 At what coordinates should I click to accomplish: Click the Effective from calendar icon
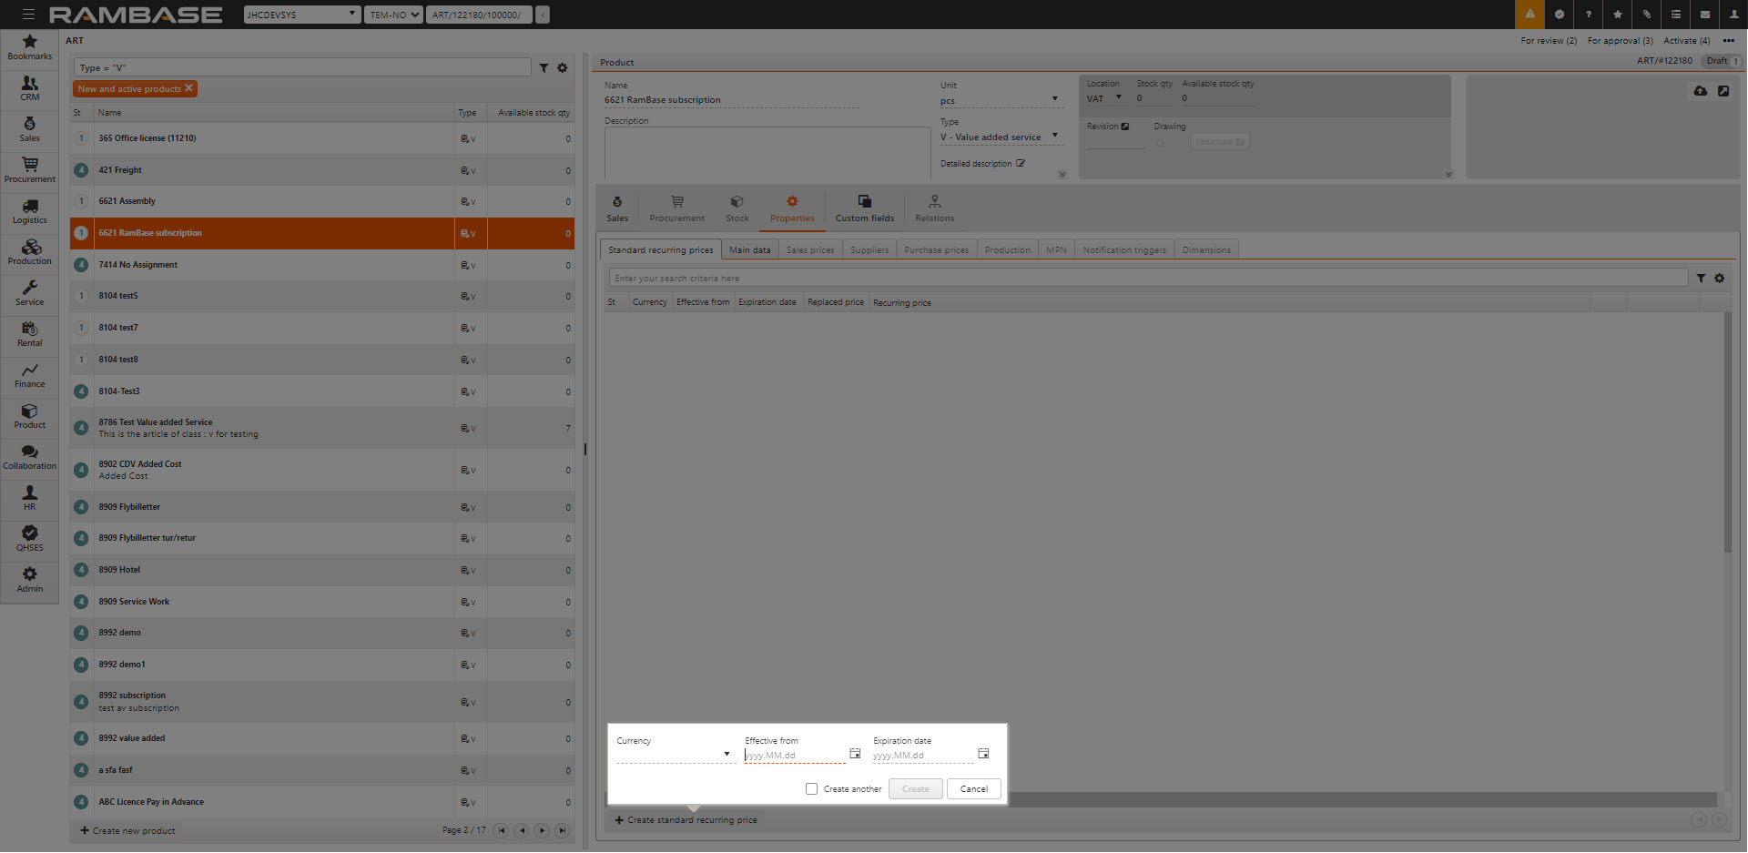pyautogui.click(x=855, y=754)
